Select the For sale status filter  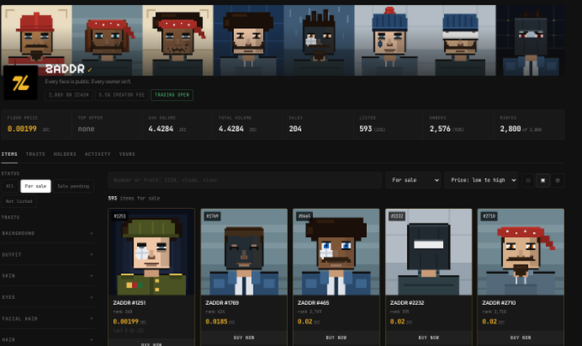[x=36, y=186]
